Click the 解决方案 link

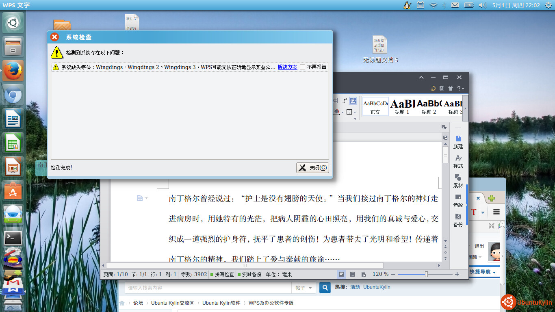287,67
